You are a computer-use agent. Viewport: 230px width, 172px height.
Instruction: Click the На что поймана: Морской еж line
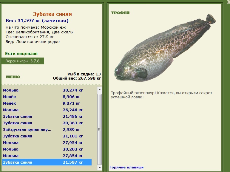(35, 27)
